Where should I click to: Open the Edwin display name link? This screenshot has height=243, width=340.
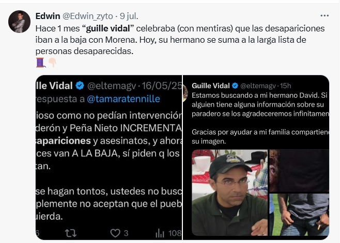click(x=48, y=16)
